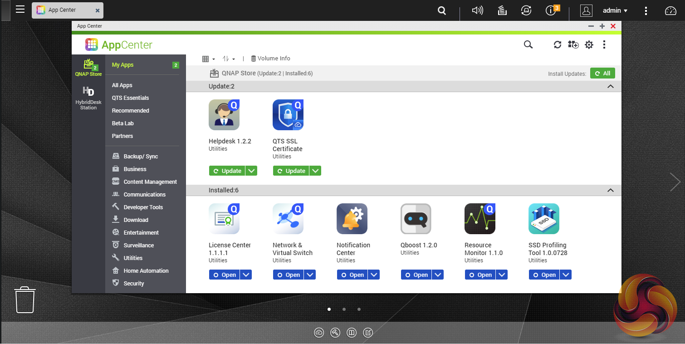This screenshot has height=344, width=685.
Task: Open the more options dots in top bar
Action: coord(646,11)
